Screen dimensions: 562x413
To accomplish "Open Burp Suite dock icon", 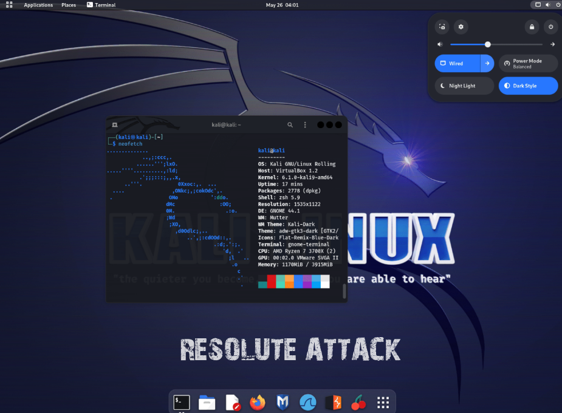I will [333, 402].
